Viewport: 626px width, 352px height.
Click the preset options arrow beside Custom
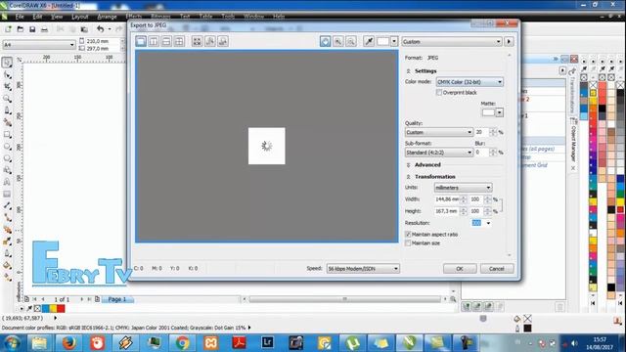[509, 41]
